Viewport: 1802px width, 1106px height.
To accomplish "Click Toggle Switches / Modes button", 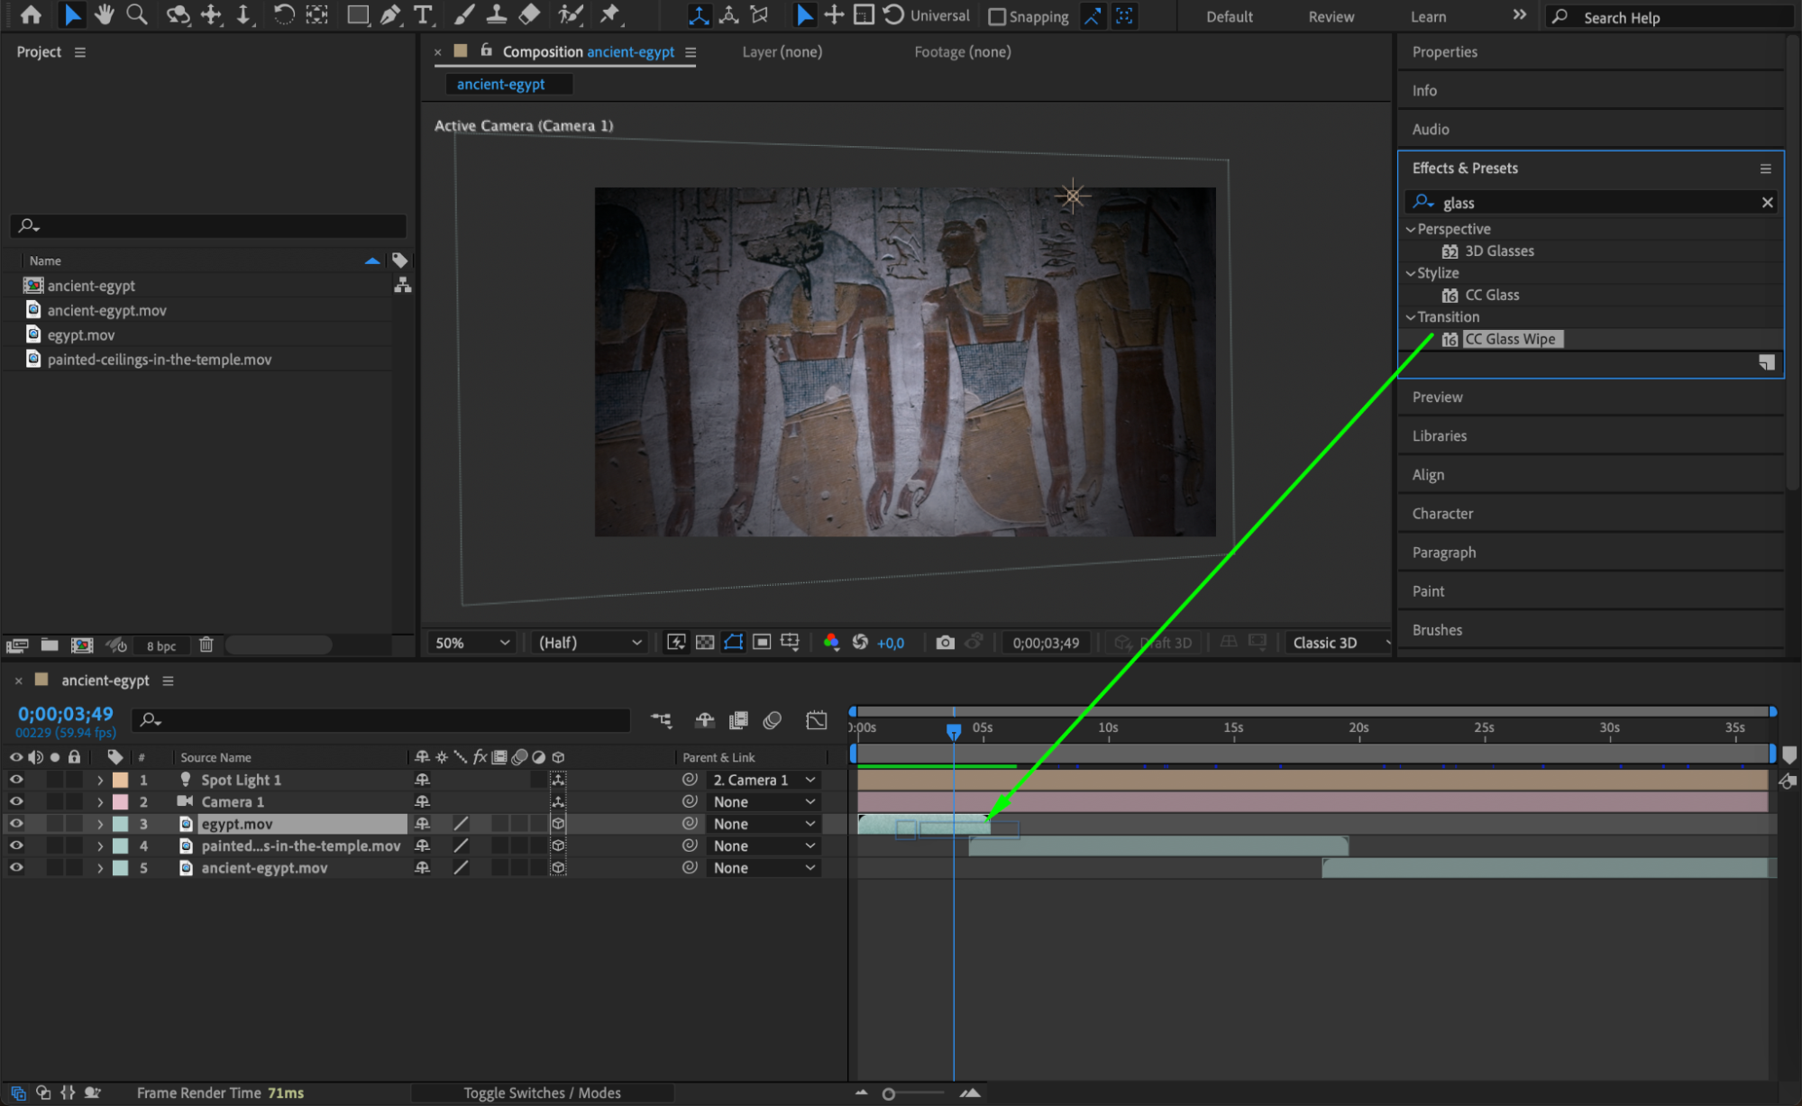I will (x=542, y=1092).
